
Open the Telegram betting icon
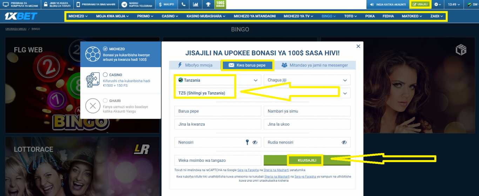[124, 5]
